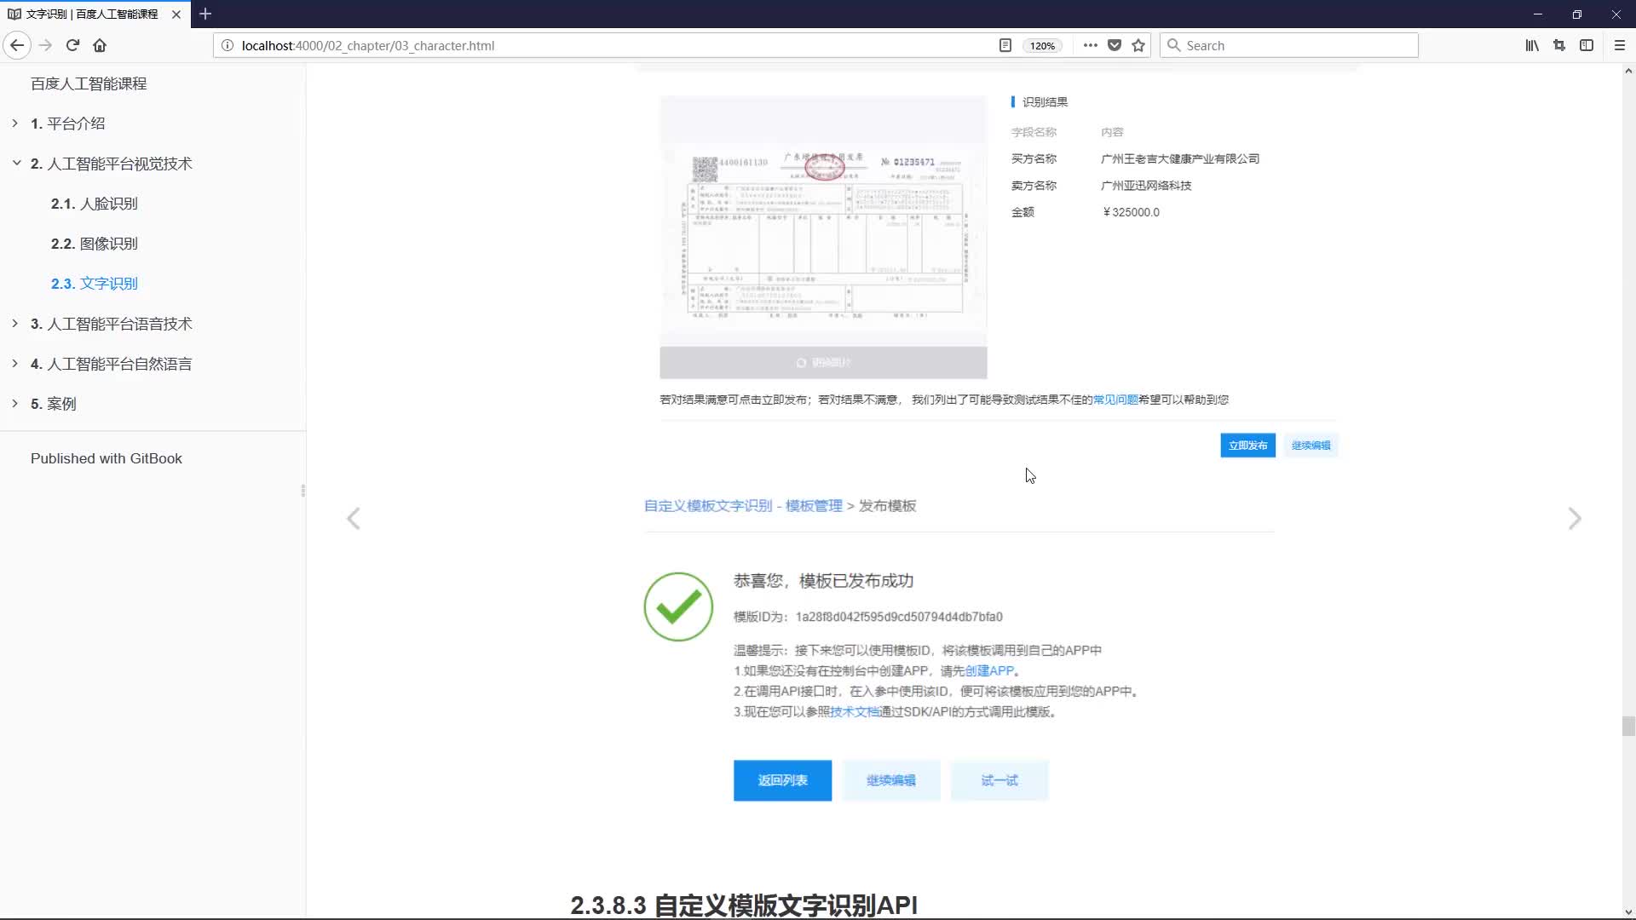Screen dimensions: 1636x920
Task: Open 2.2 图像识别 section
Action: 94,244
